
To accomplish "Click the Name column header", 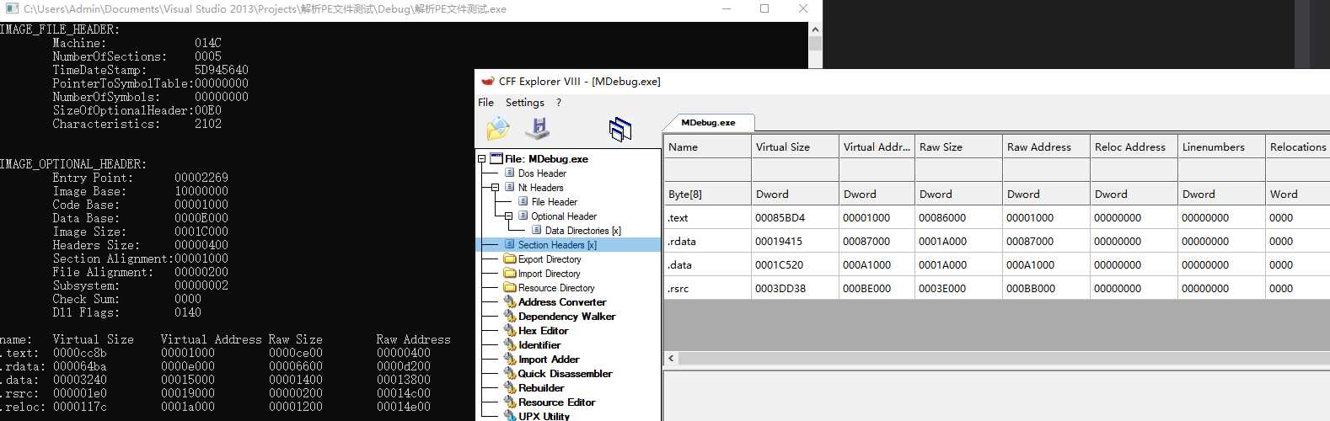I will pyautogui.click(x=707, y=147).
